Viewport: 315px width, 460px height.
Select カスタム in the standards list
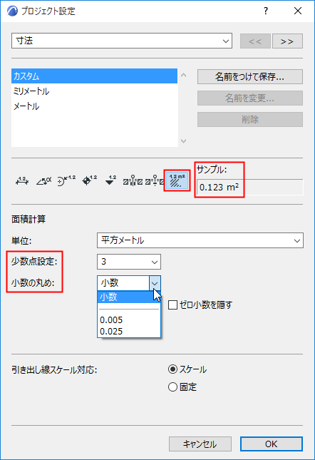coord(94,76)
